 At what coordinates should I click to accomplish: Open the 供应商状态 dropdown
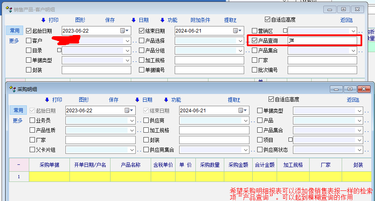359,150
